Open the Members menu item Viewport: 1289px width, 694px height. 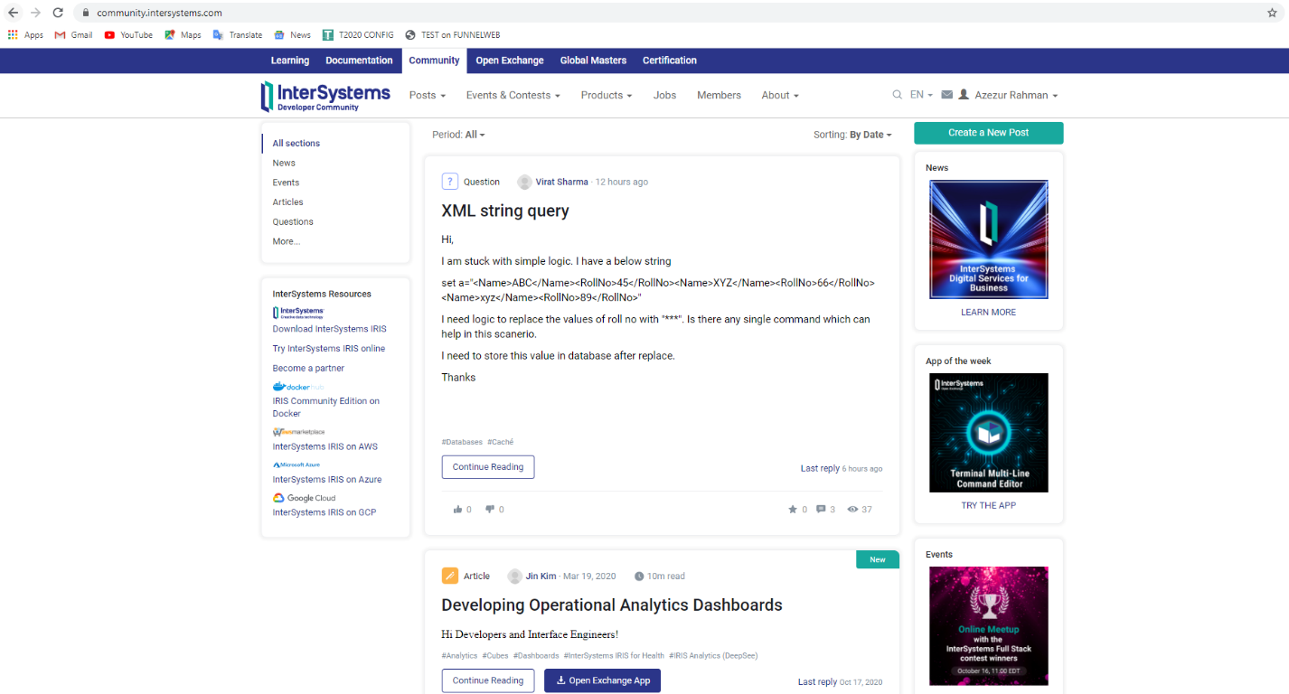coord(719,95)
